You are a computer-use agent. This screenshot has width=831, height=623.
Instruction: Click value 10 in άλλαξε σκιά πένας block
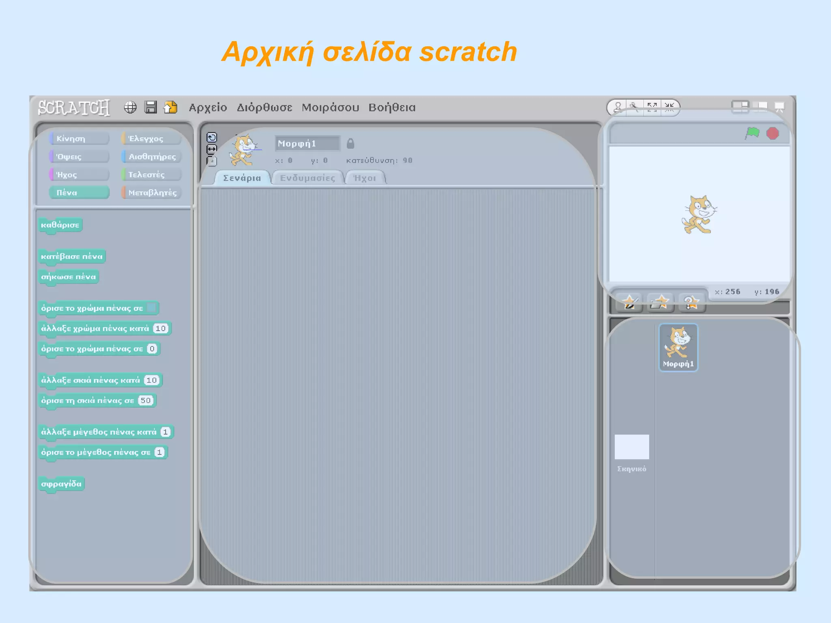(x=152, y=380)
